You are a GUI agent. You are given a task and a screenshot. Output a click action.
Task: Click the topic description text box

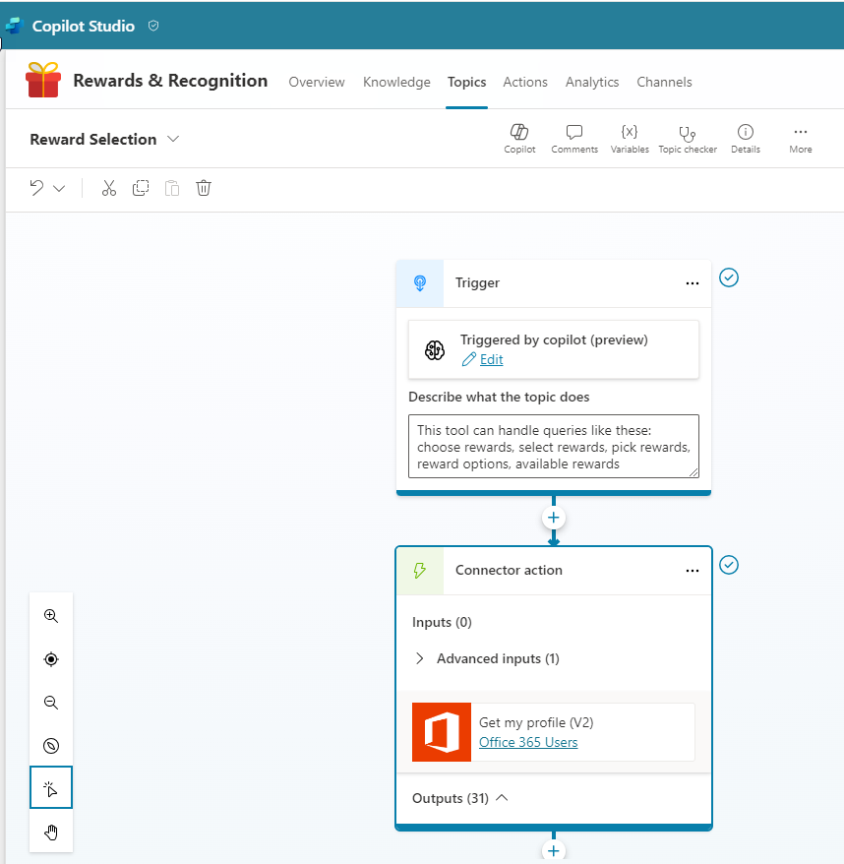(x=553, y=446)
